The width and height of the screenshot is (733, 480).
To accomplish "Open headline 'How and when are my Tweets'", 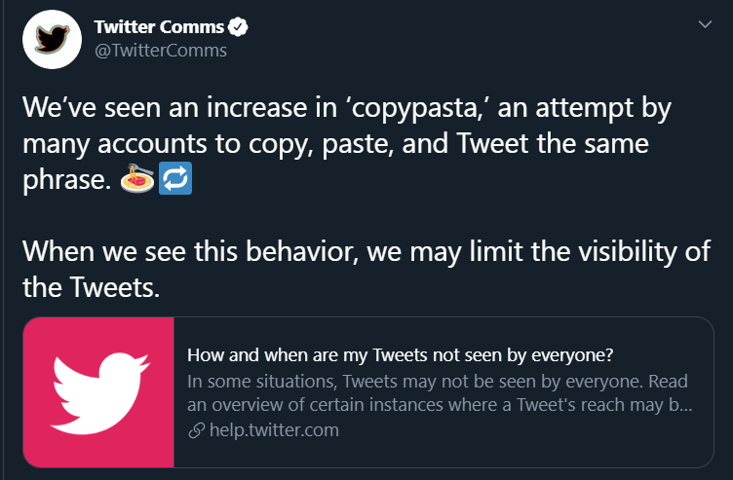I will click(x=401, y=355).
